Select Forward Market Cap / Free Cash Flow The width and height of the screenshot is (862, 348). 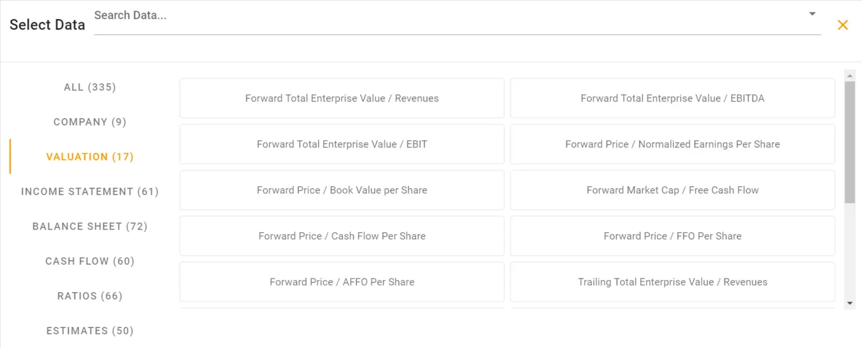[672, 190]
